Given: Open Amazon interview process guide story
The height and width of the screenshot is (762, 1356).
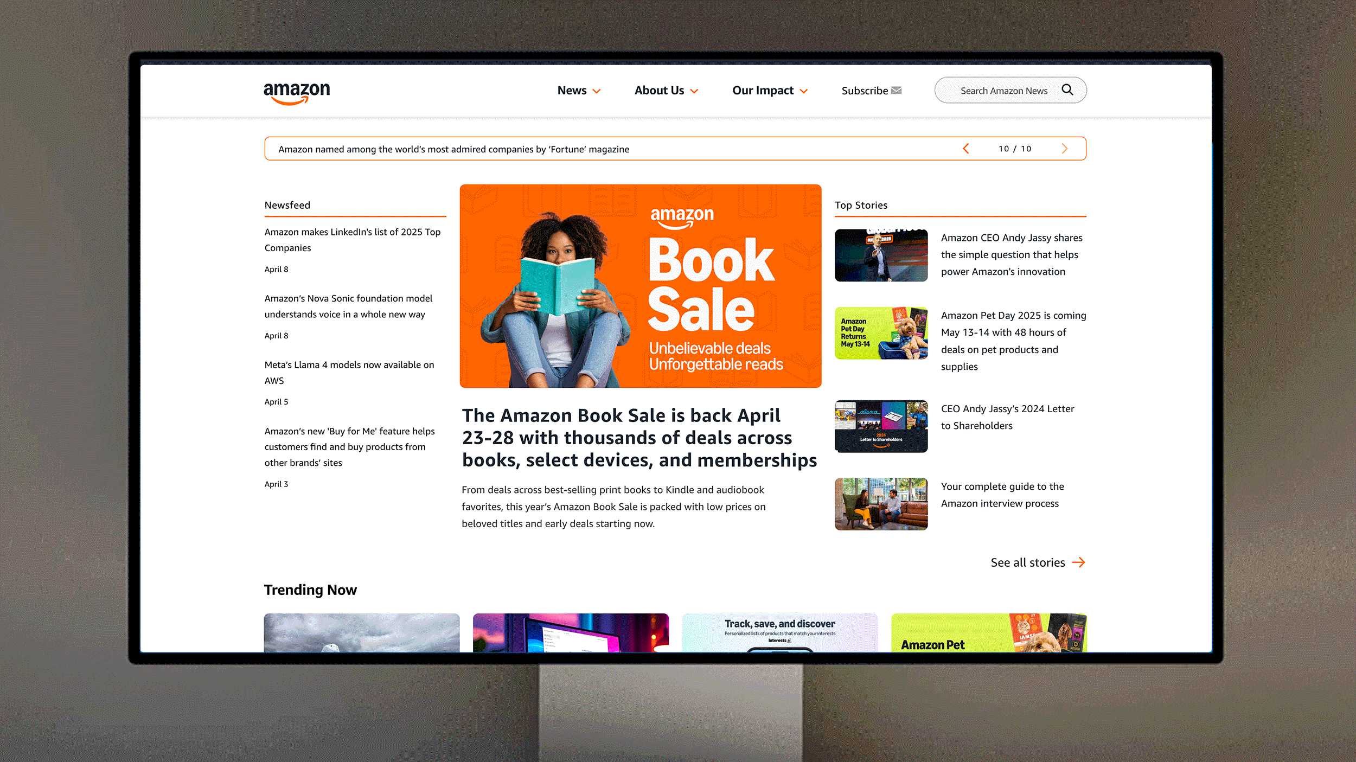Looking at the screenshot, I should pos(1002,495).
